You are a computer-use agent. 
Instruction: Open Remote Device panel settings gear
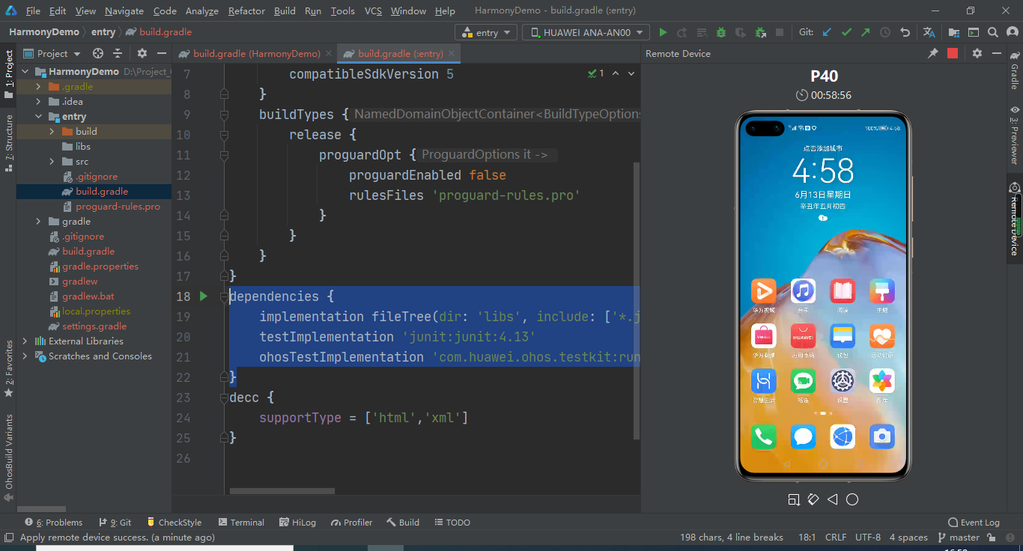(x=977, y=53)
